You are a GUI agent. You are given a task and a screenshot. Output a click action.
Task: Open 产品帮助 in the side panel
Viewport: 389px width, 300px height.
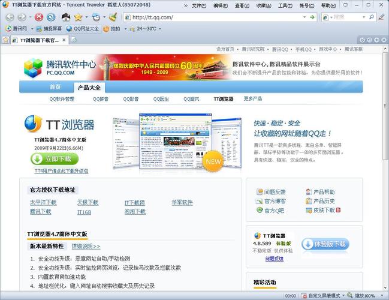[x=320, y=192]
